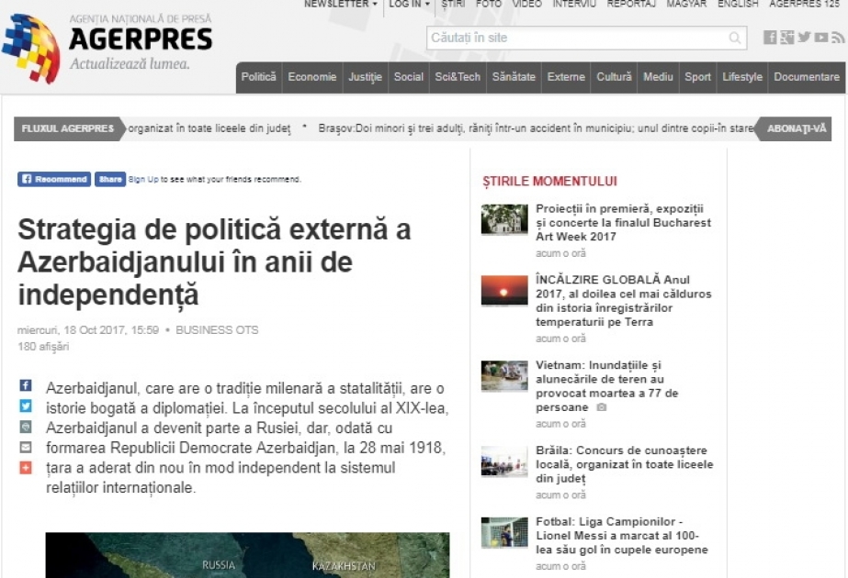Click the Azerbaijan map image

pos(247,555)
